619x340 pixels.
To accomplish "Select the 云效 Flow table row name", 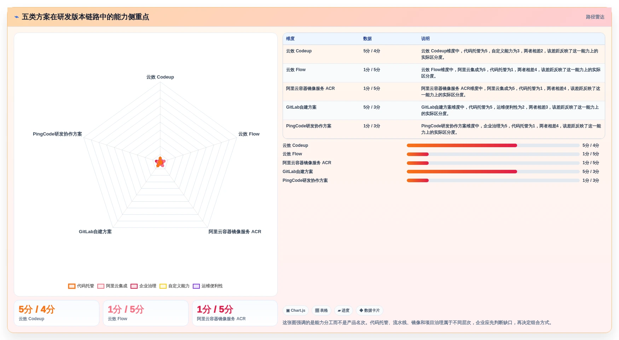I will (296, 70).
